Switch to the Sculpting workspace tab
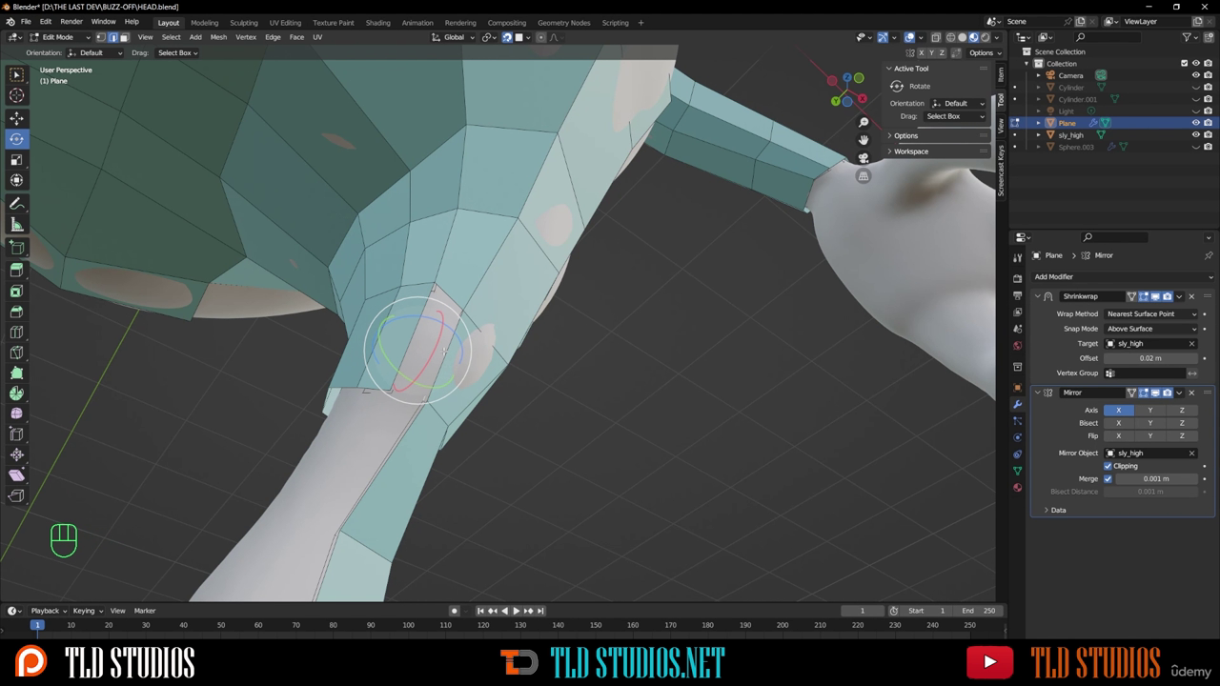Image resolution: width=1220 pixels, height=686 pixels. (x=243, y=22)
